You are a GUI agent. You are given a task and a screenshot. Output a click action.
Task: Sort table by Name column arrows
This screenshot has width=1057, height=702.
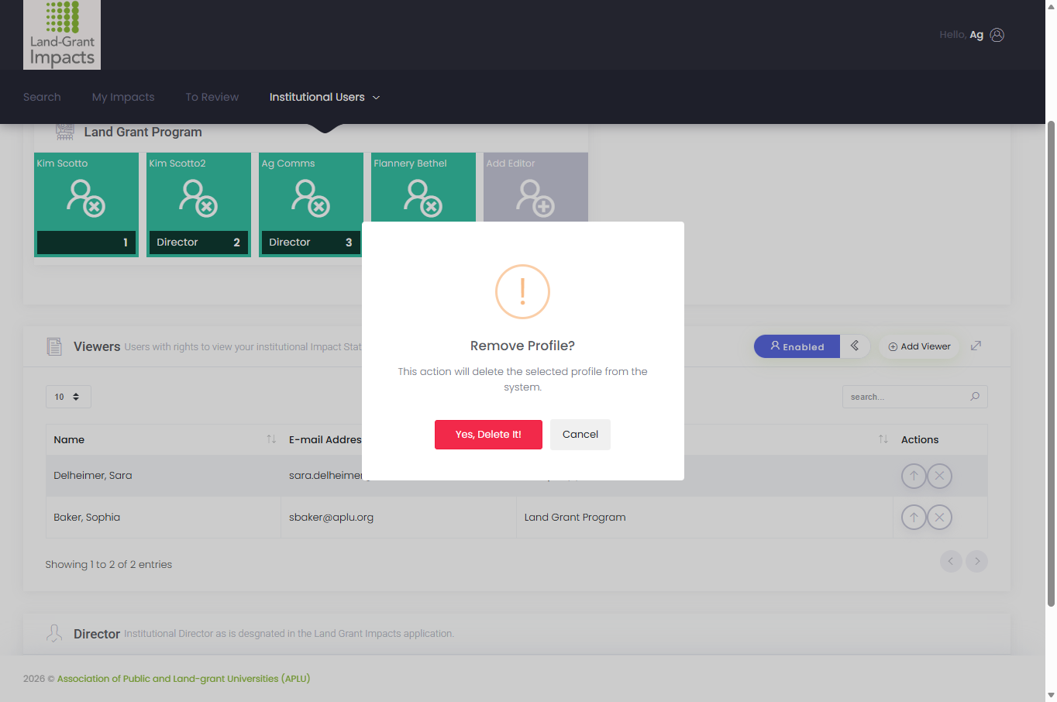point(271,439)
